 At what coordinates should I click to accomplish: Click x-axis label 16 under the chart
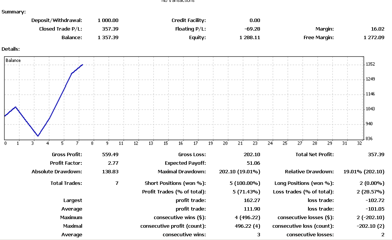pyautogui.click(x=181, y=143)
